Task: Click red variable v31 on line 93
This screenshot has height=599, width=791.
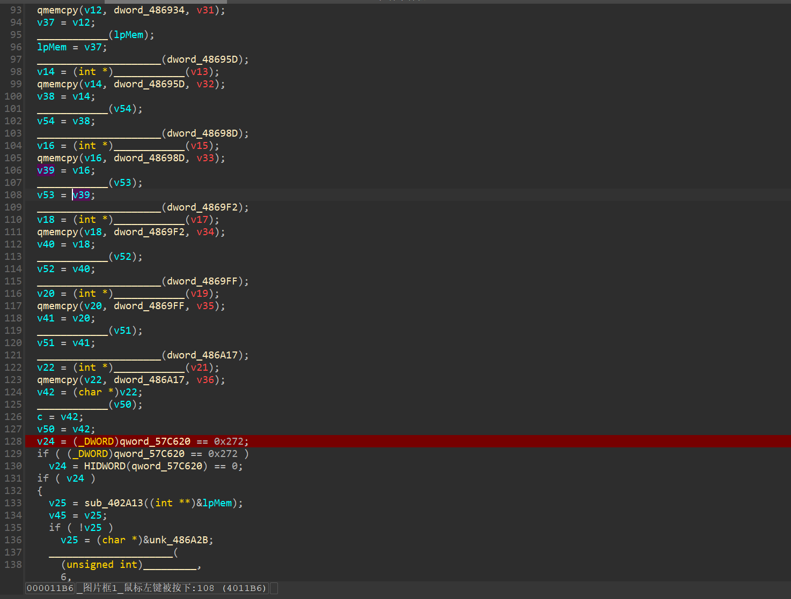Action: pos(205,10)
